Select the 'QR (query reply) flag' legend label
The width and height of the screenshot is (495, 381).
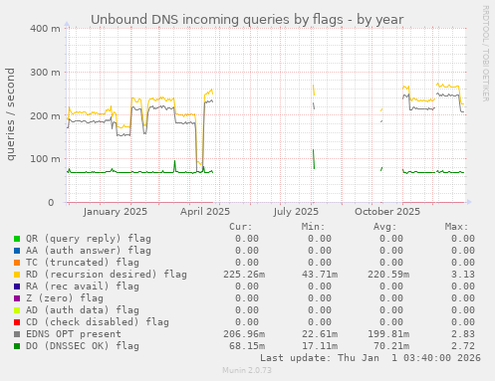pos(89,239)
